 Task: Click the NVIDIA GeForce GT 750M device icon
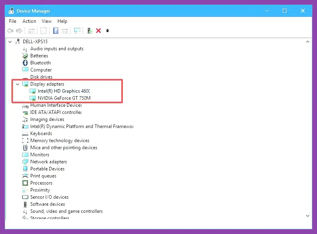coord(33,98)
